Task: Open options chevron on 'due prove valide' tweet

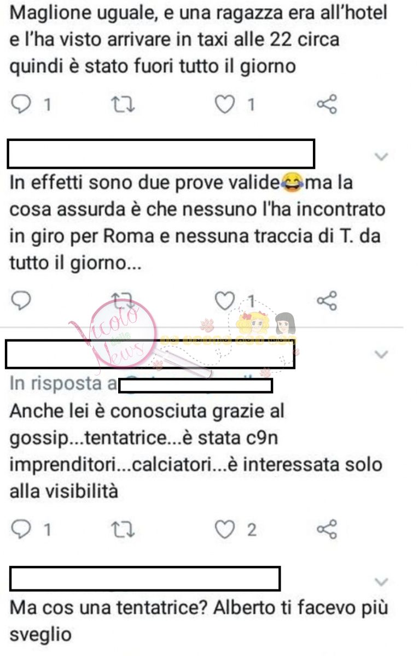Action: pos(381,157)
